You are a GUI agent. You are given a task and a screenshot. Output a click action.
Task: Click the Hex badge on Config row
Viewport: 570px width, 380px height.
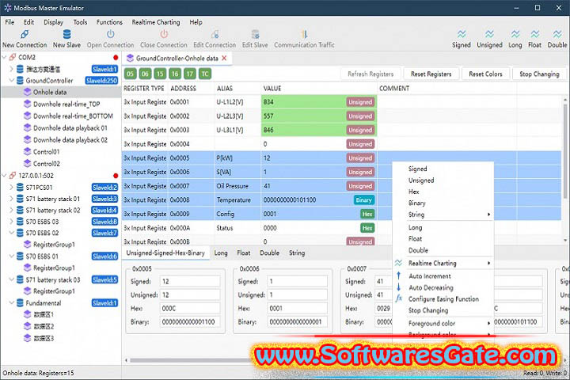pyautogui.click(x=367, y=215)
